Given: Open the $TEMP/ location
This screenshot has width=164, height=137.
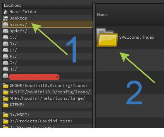Looking at the screenshot, I should click(x=47, y=105).
